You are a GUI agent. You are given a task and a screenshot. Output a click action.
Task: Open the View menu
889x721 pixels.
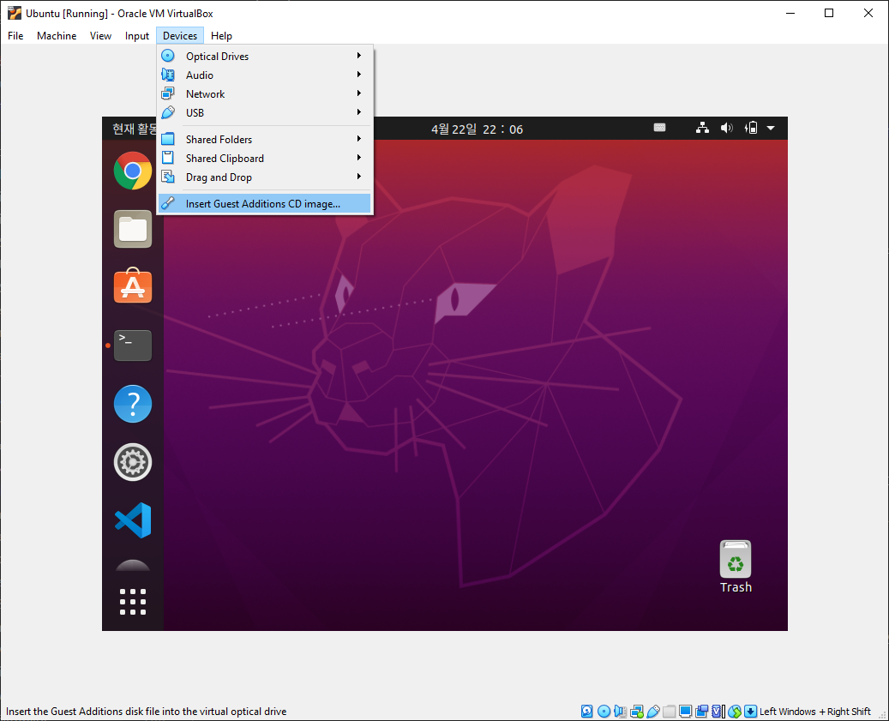(x=100, y=36)
